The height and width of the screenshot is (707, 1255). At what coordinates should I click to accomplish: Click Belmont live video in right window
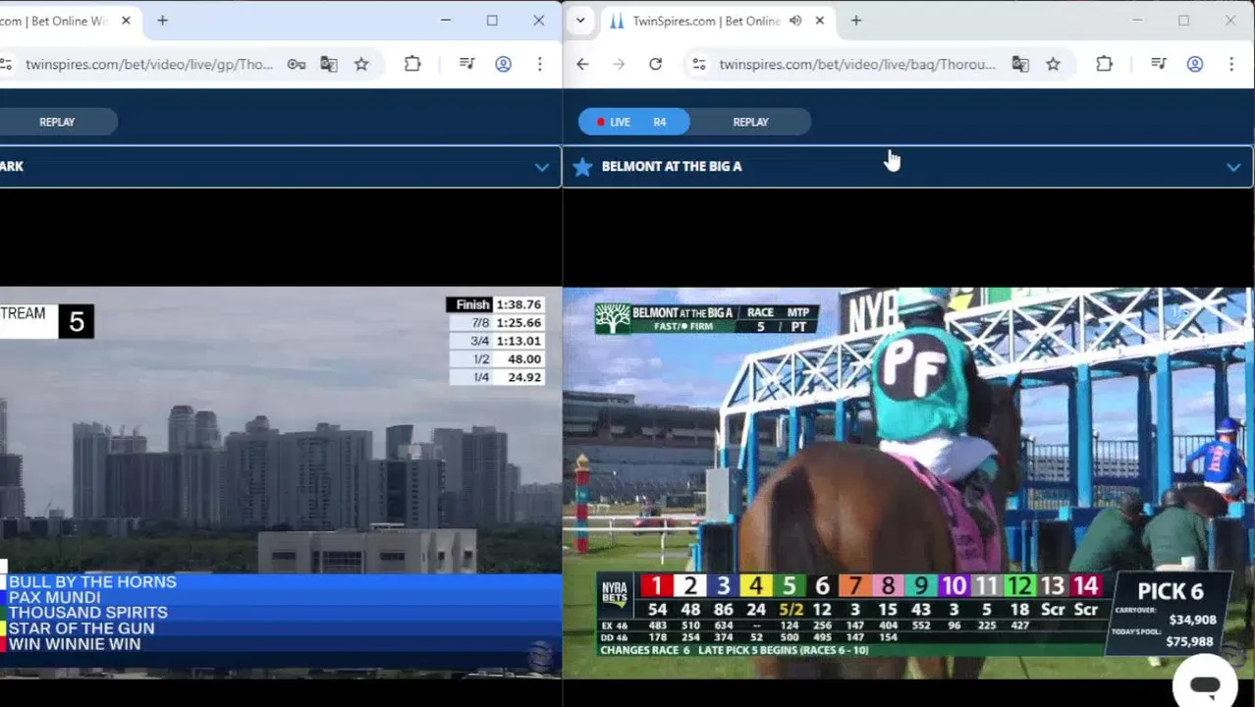pyautogui.click(x=909, y=482)
